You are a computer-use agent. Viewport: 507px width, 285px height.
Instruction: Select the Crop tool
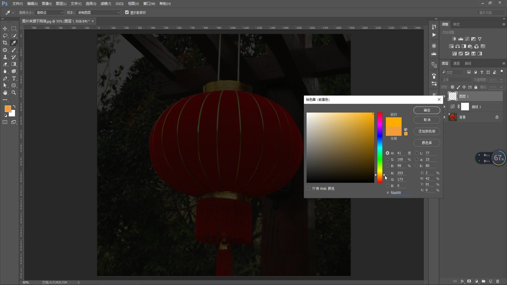5,43
